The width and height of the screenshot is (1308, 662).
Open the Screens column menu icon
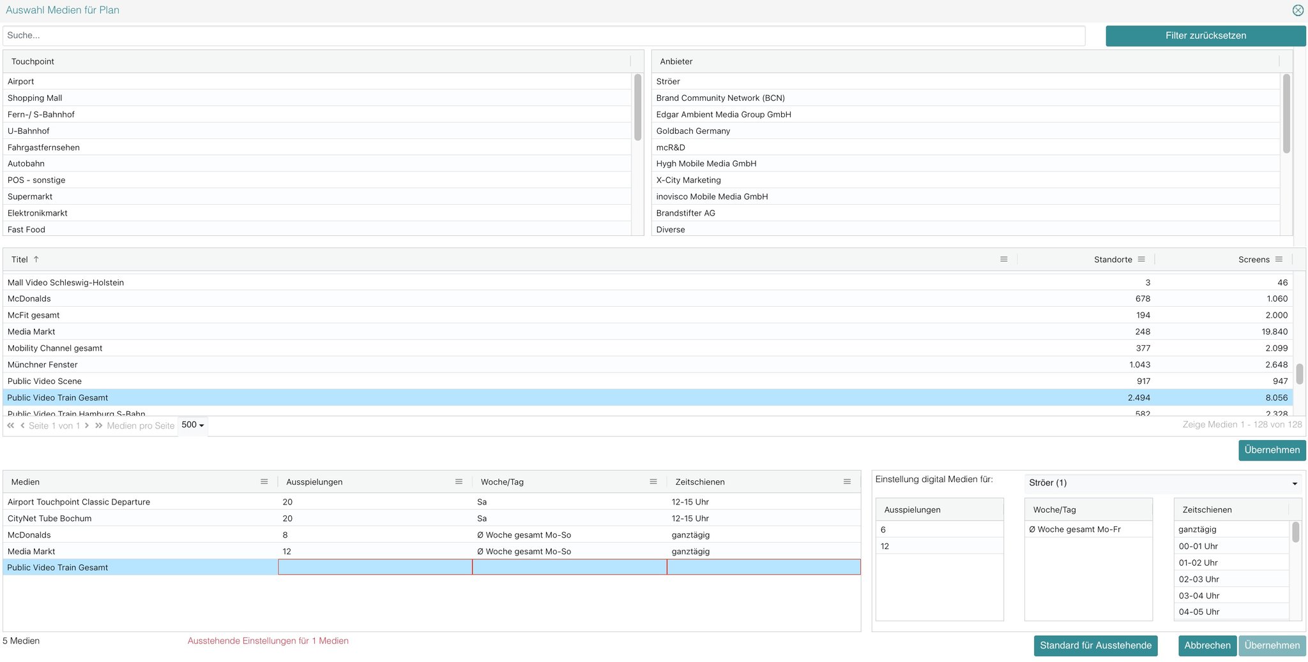point(1279,260)
